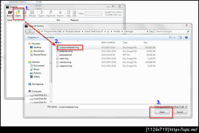Click the New folder button
This screenshot has height=133, width=199.
pos(49,37)
